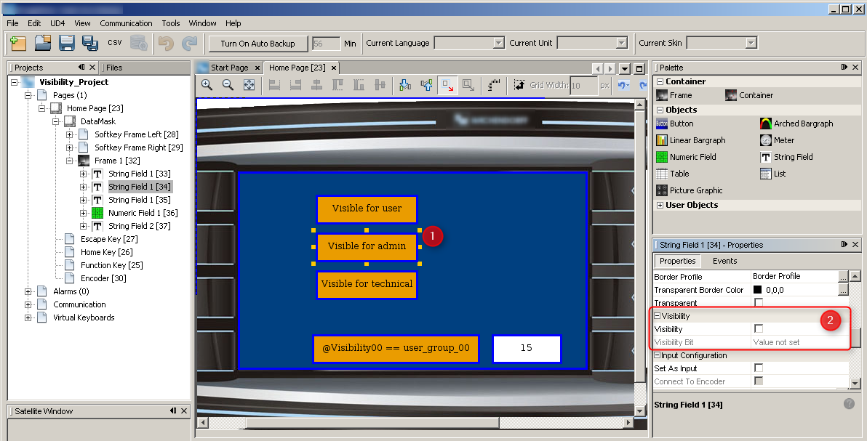Toggle the Transparent property checkbox
Viewport: 867px width, 441px height.
(758, 303)
